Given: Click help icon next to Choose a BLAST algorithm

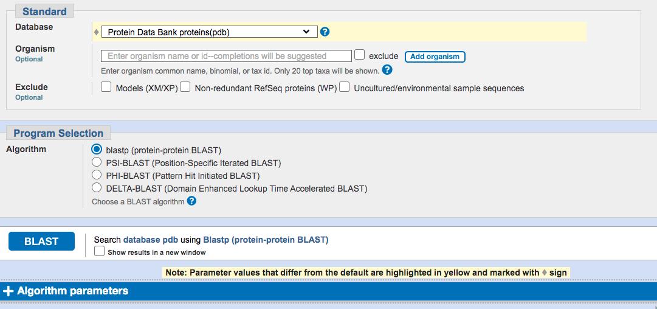Looking at the screenshot, I should [191, 201].
